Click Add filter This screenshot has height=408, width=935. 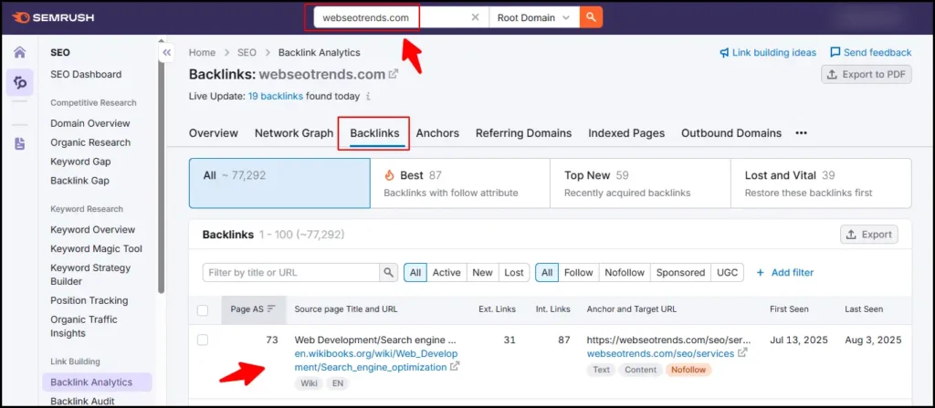point(784,273)
